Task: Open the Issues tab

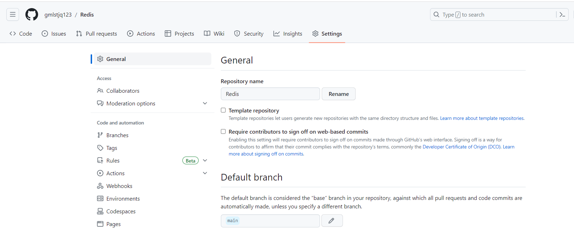Action: tap(54, 33)
